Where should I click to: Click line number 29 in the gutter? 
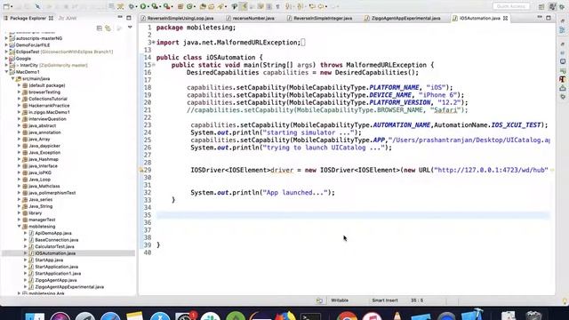coord(148,170)
